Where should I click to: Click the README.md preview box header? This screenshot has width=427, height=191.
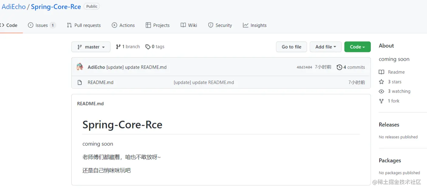click(x=91, y=104)
